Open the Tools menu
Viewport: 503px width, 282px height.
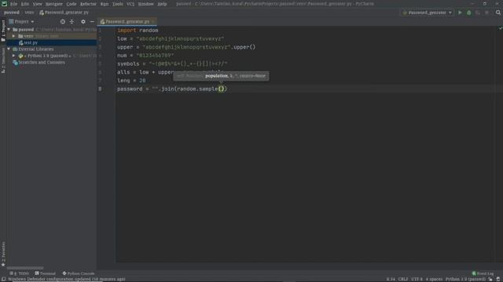(117, 4)
